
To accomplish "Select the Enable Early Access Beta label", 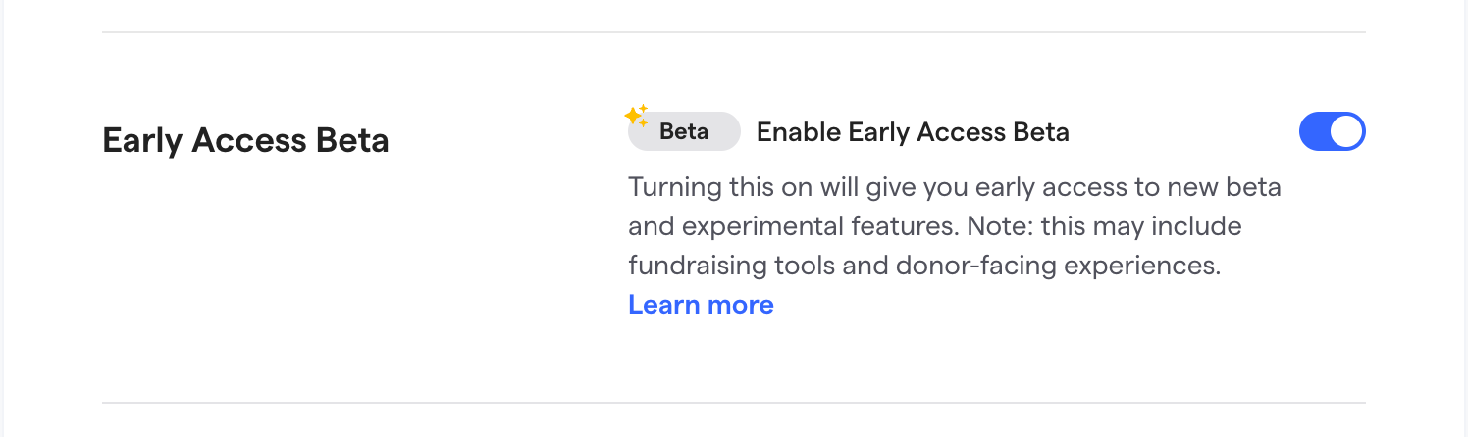I will [x=913, y=131].
